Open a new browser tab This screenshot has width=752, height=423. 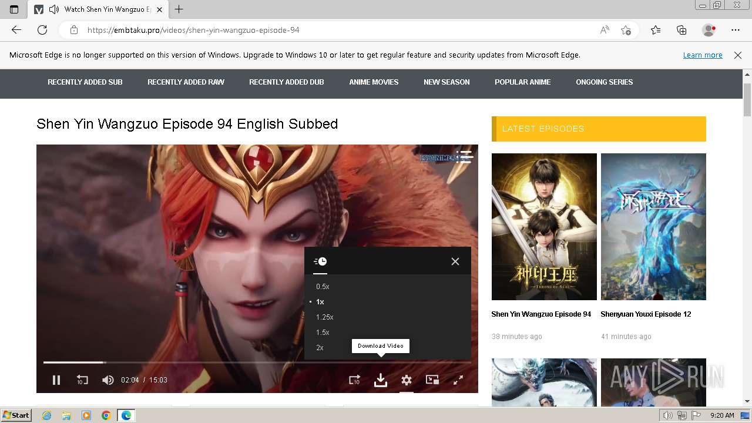[x=179, y=9]
